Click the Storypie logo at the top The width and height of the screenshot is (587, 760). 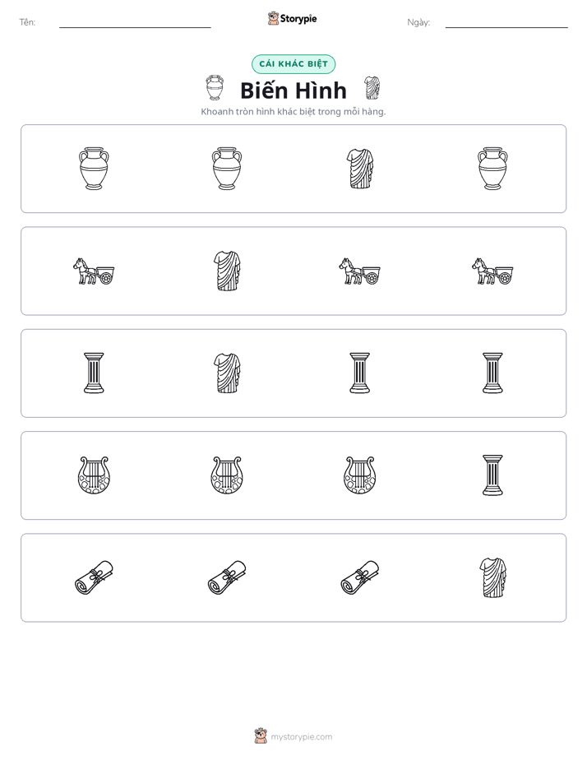(x=292, y=18)
